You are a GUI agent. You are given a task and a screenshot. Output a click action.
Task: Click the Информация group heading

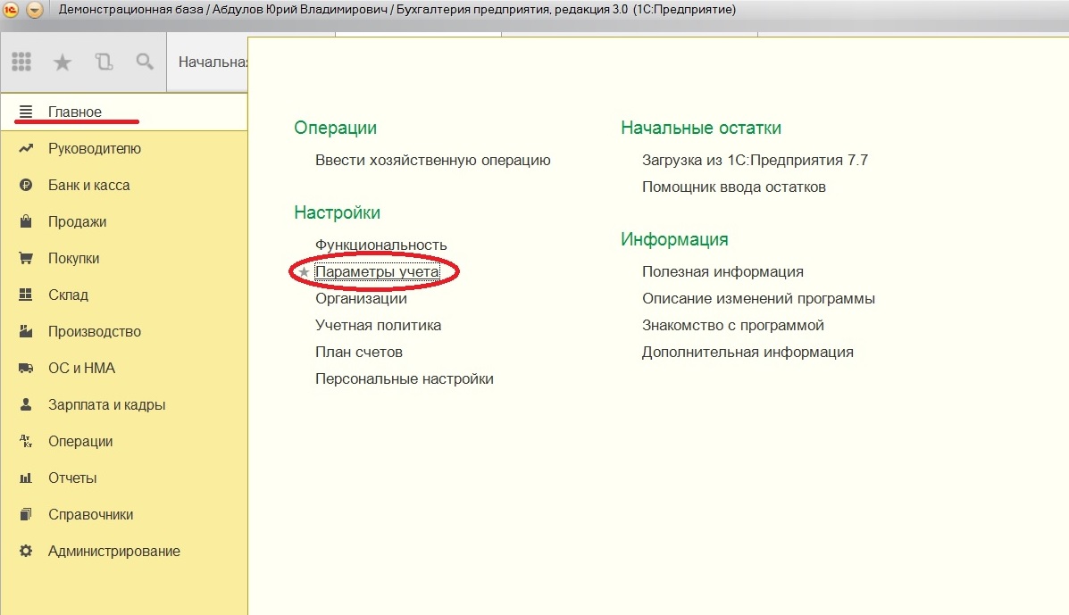pyautogui.click(x=674, y=240)
